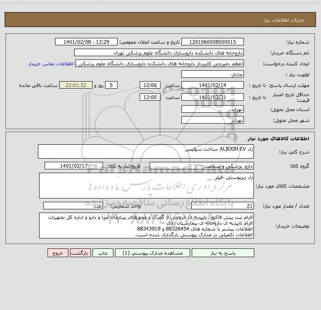Click the تاریخ و ساعت اعلان عمومی label
The width and height of the screenshot is (321, 310).
pos(150,42)
